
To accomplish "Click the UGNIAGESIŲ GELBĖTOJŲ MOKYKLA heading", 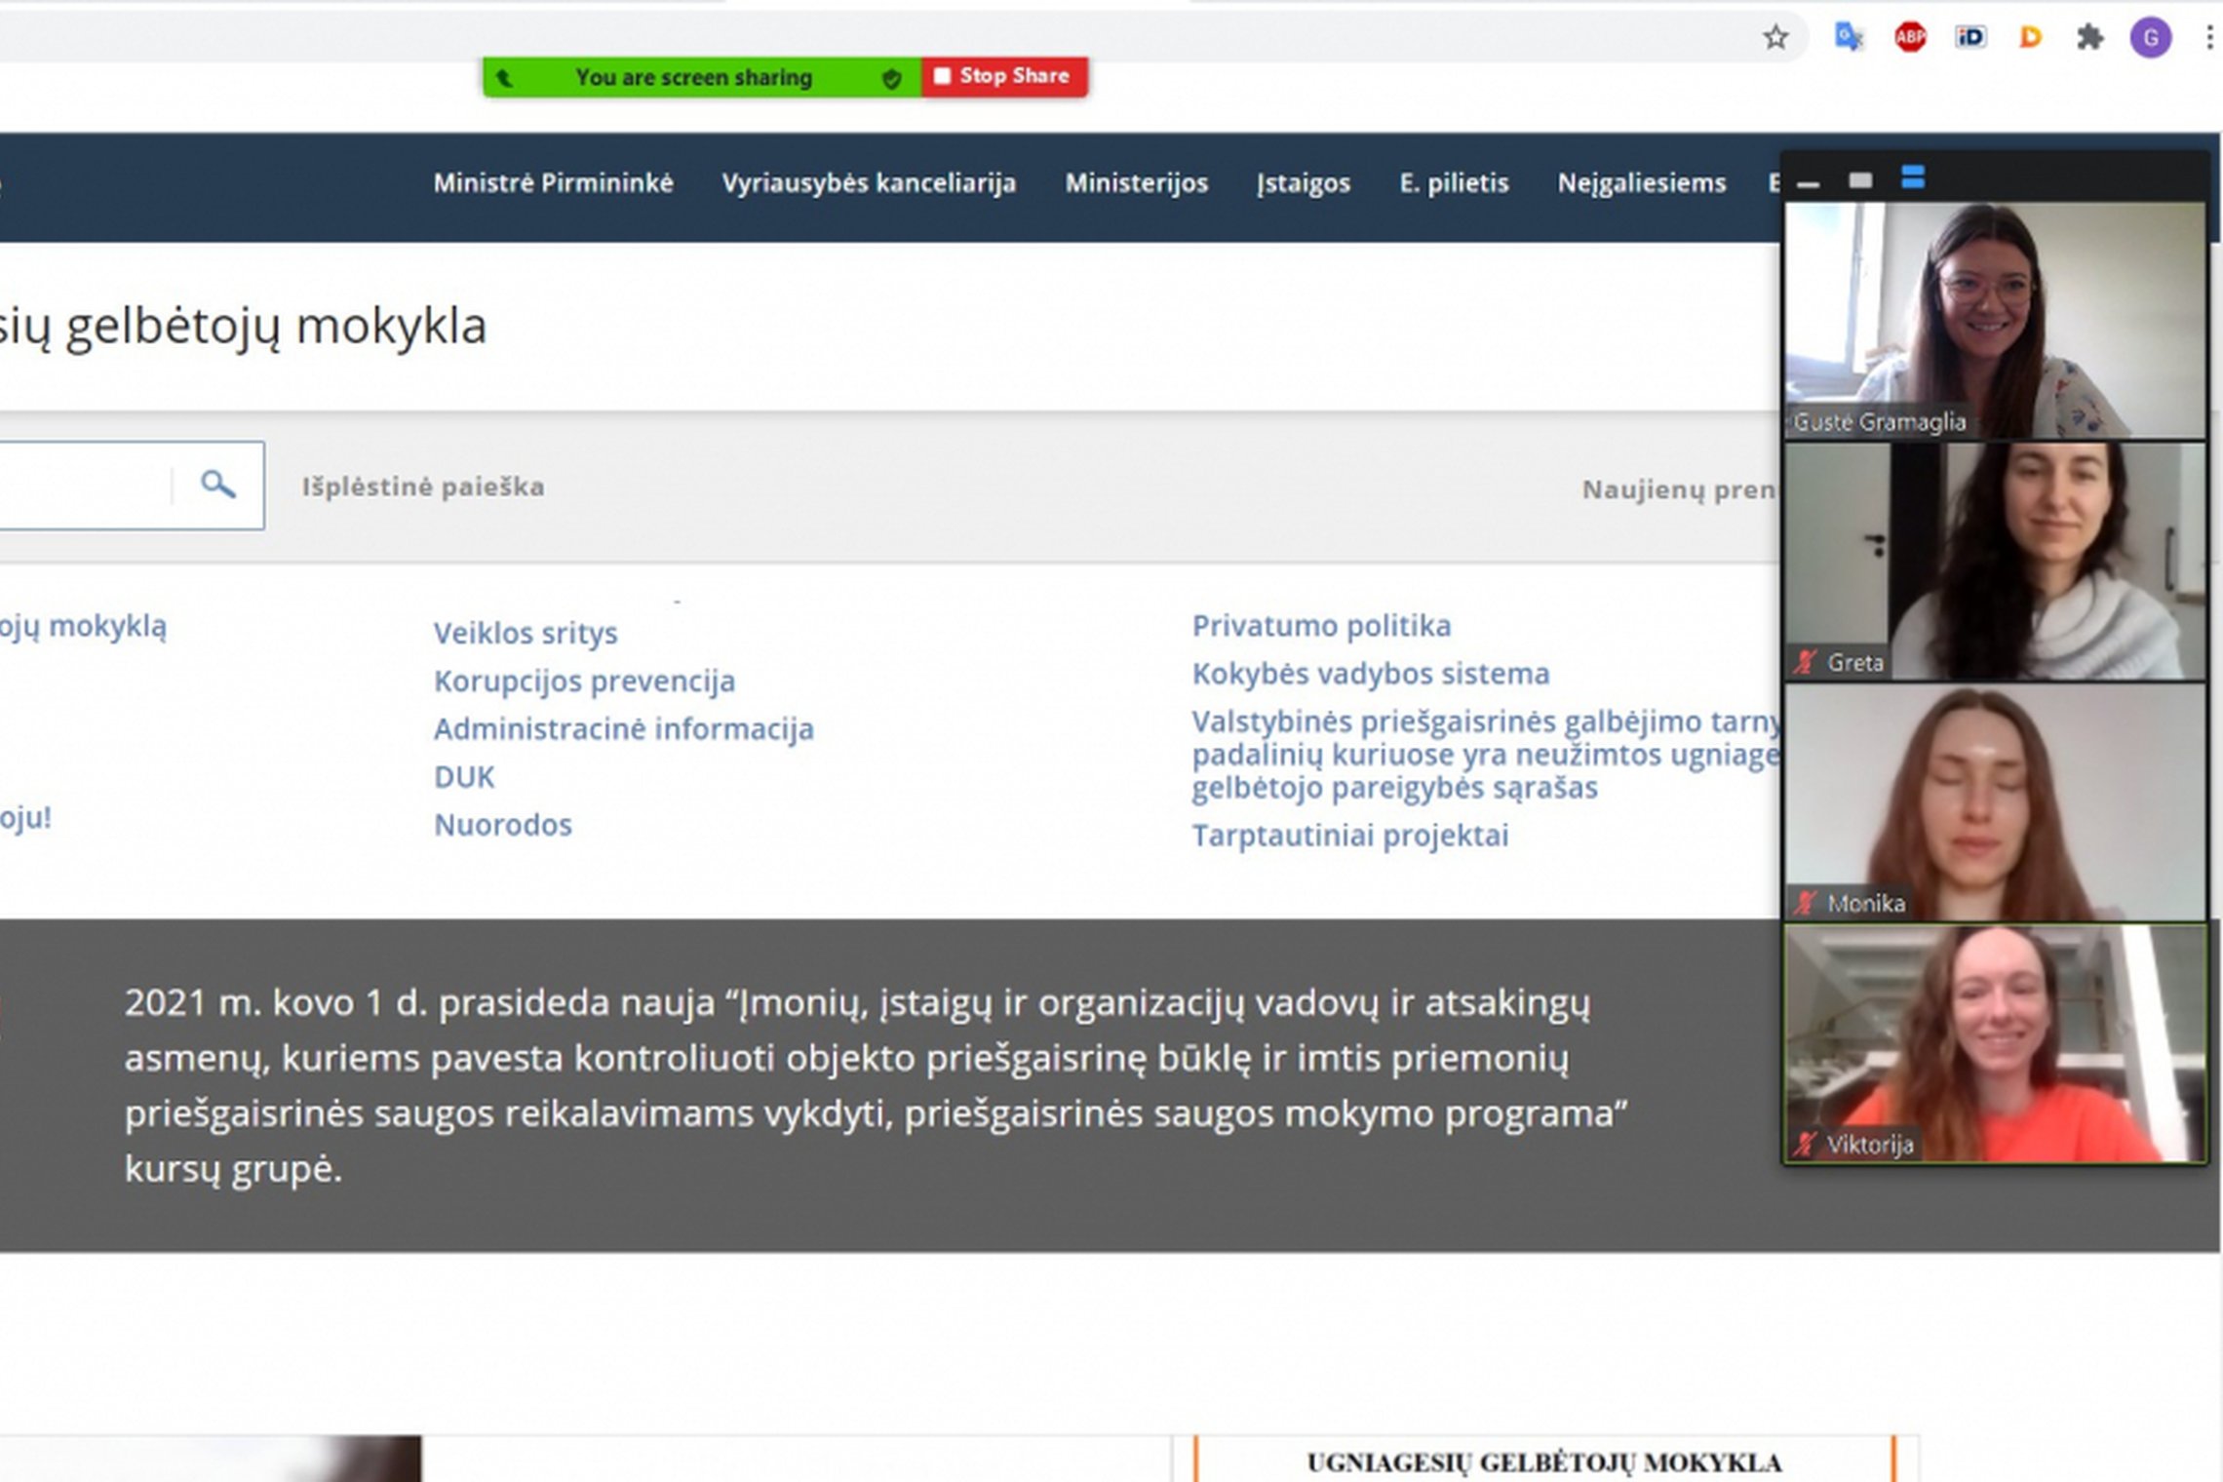I will click(1543, 1462).
